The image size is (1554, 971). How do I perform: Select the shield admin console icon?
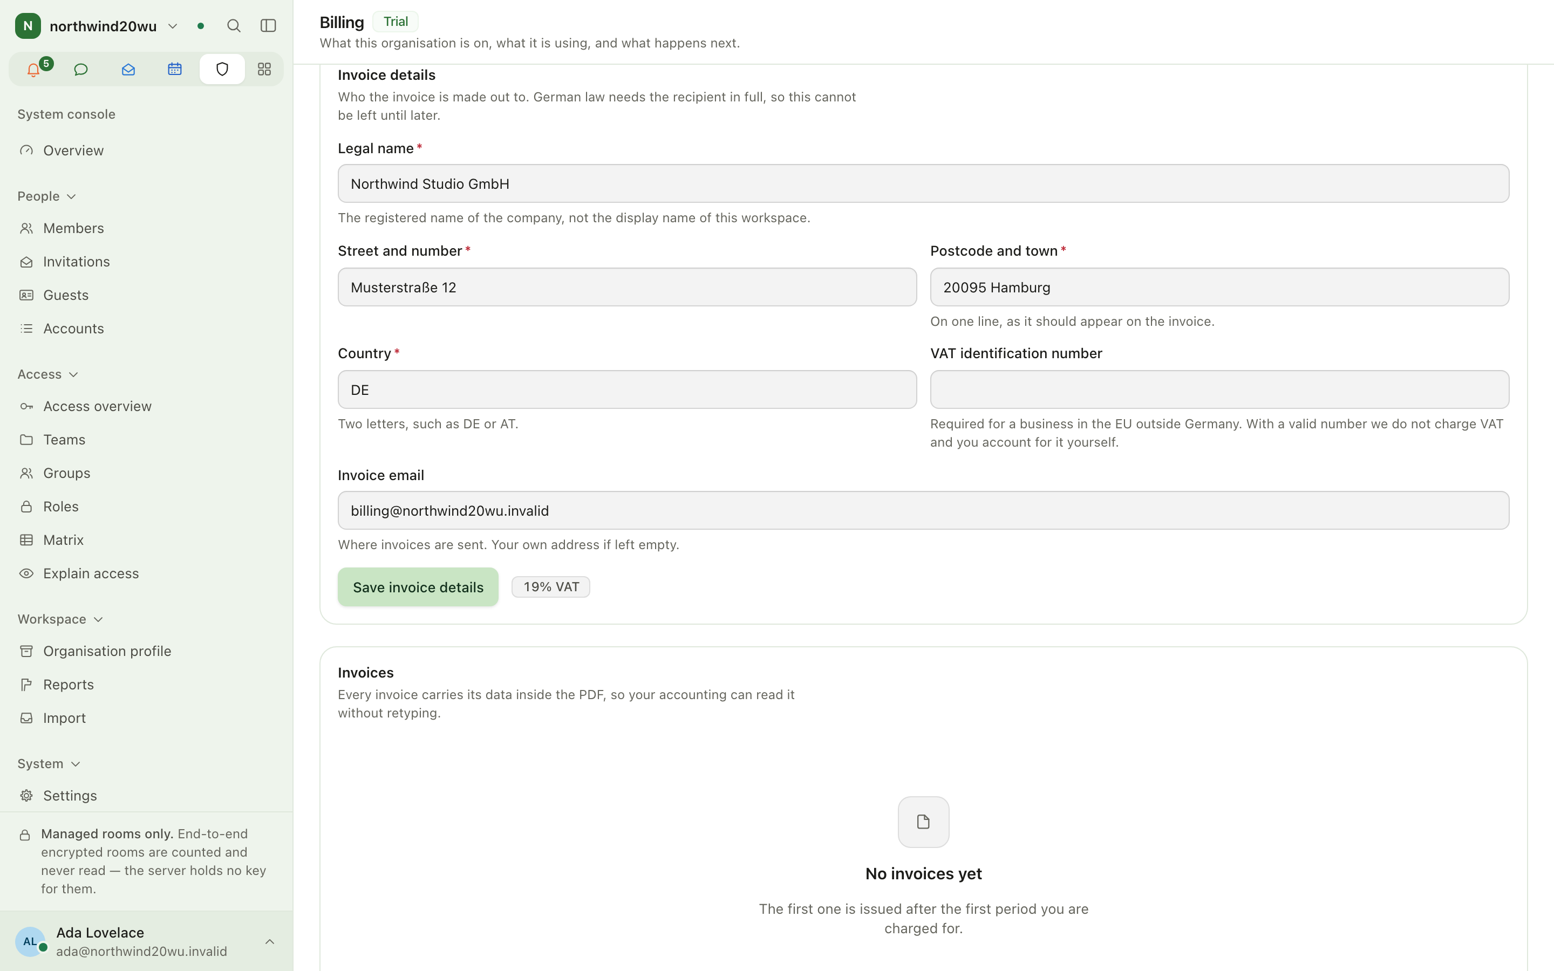tap(222, 70)
